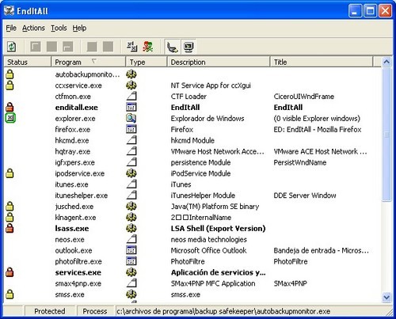Click the red lock beside enditall.exe
The height and width of the screenshot is (319, 396).
[x=10, y=107]
